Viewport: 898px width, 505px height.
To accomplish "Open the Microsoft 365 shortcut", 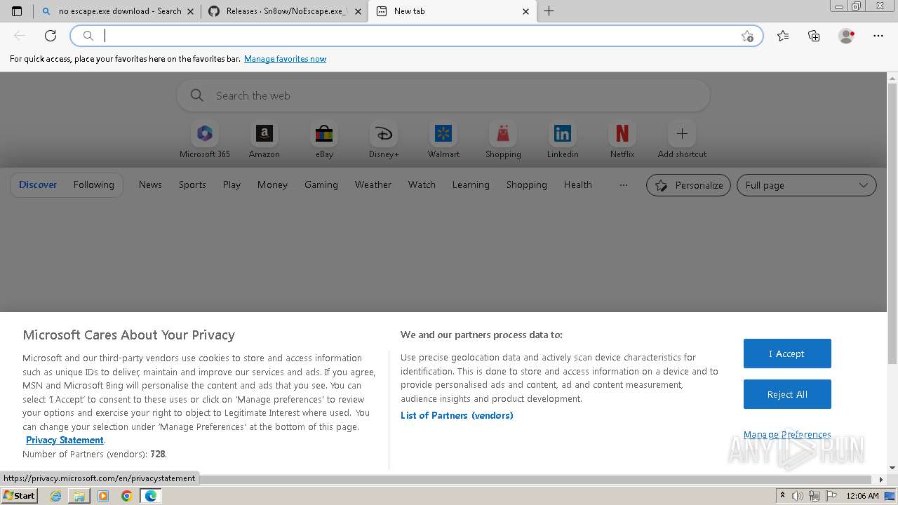I will (x=205, y=140).
